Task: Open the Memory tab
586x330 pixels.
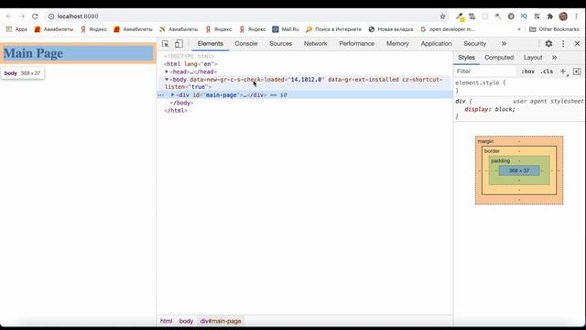Action: pos(397,43)
